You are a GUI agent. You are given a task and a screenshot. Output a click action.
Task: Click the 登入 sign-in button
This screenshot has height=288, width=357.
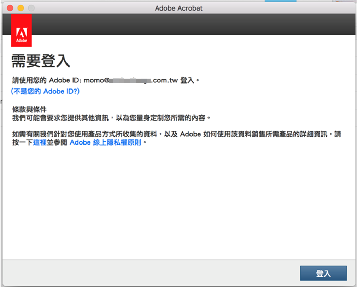(323, 273)
